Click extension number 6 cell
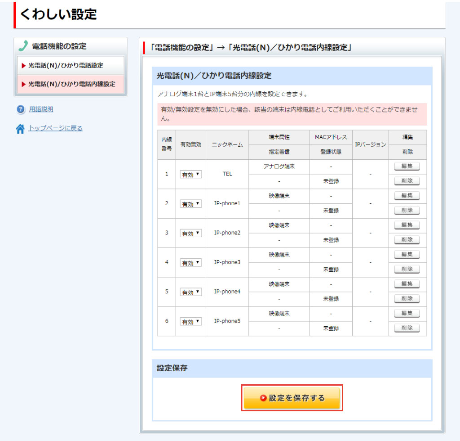Screen dimensions: 460x441 pyautogui.click(x=167, y=321)
